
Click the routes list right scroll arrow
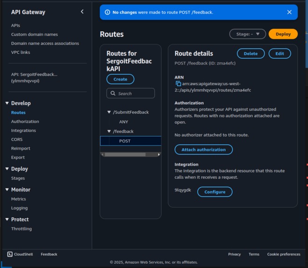click(x=159, y=154)
